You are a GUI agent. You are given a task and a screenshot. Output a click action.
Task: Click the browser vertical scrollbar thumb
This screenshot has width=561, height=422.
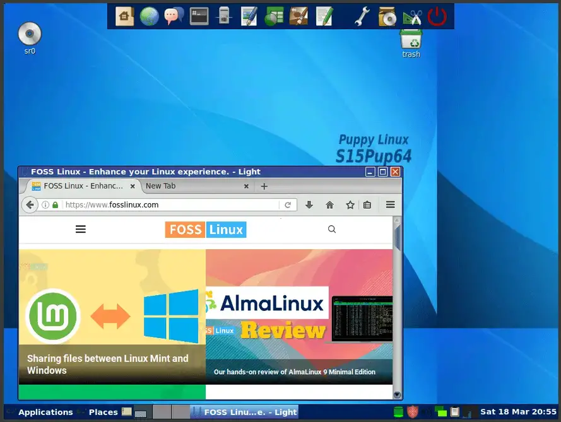[397, 236]
